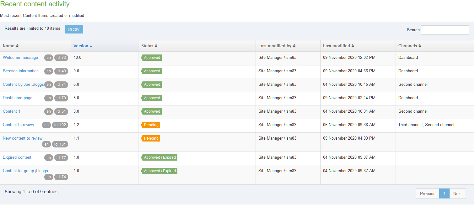The height and width of the screenshot is (206, 475).
Task: Click the Version column sort arrow
Action: click(x=91, y=46)
